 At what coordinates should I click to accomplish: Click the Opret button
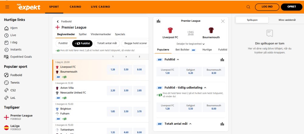292,7
